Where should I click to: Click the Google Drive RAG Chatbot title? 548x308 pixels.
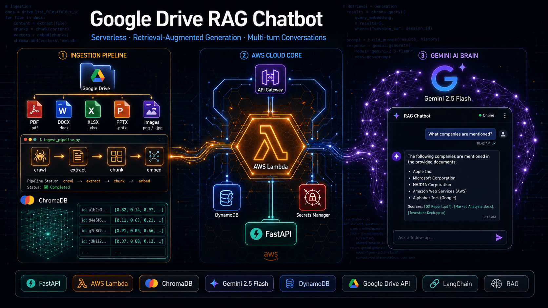pyautogui.click(x=206, y=19)
